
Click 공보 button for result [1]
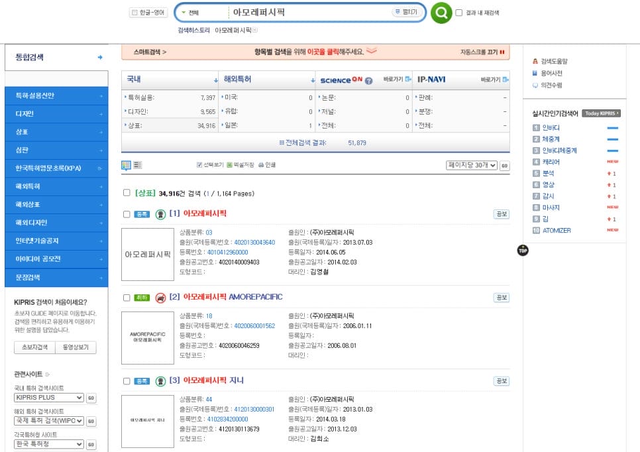502,214
